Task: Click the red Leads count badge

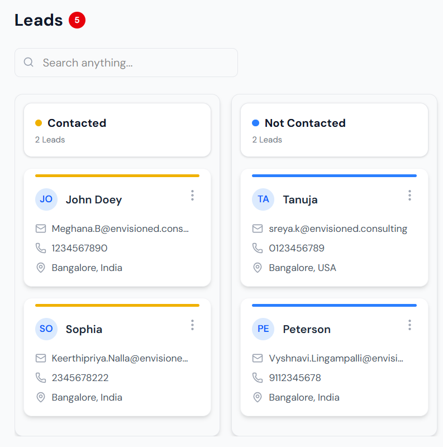Action: tap(77, 20)
